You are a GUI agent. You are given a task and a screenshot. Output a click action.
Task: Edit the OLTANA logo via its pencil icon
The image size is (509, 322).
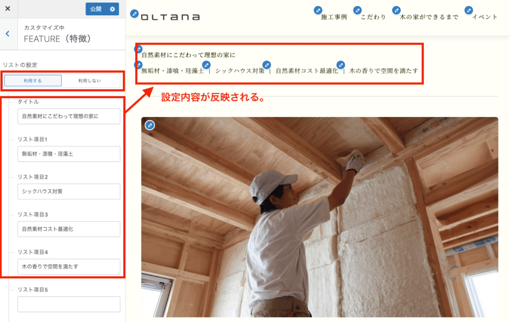(134, 13)
